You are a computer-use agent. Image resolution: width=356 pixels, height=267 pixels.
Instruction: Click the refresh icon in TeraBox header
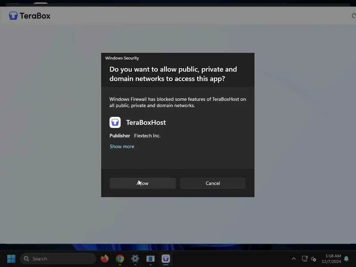354,16
